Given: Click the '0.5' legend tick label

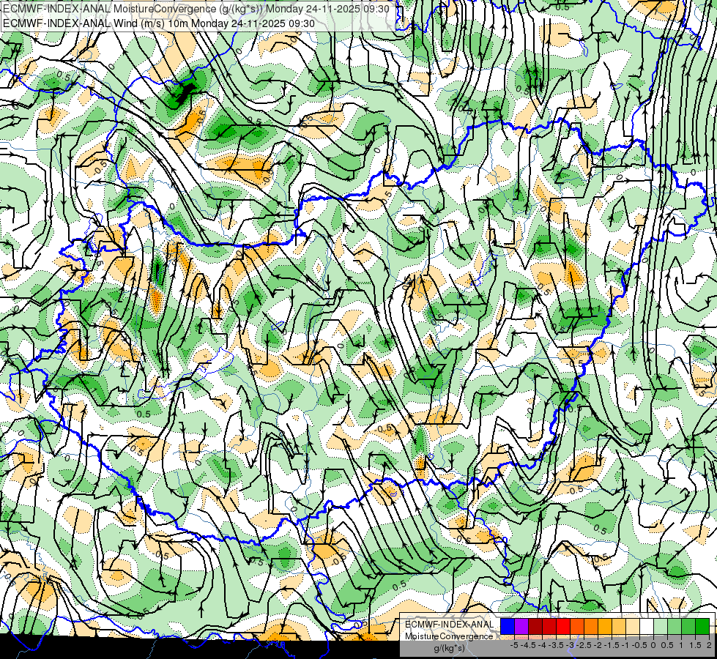Looking at the screenshot, I should click(667, 645).
